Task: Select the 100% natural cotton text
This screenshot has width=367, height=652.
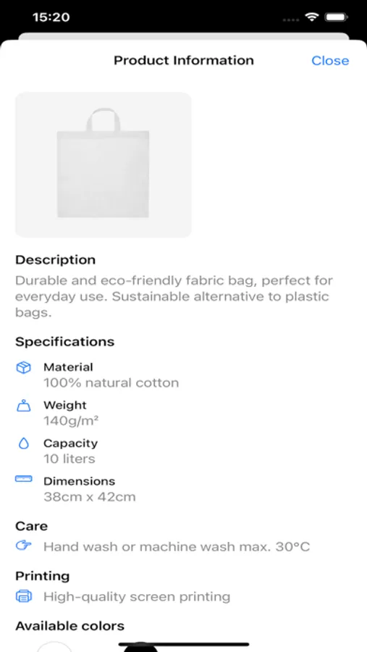Action: [111, 383]
